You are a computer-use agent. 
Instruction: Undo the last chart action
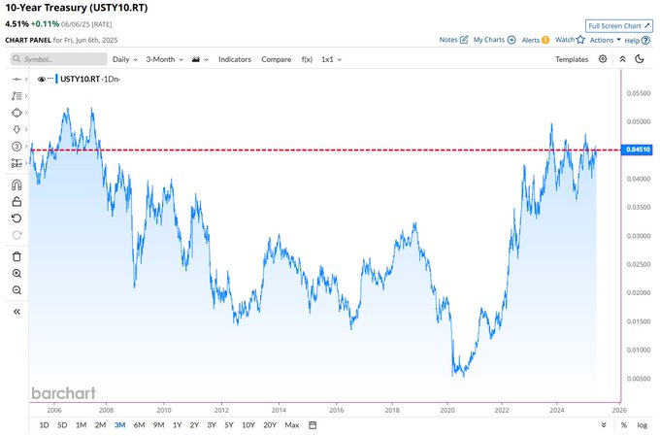[x=16, y=218]
